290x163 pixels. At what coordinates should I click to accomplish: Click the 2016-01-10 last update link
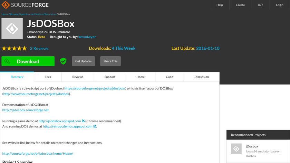coord(208,48)
